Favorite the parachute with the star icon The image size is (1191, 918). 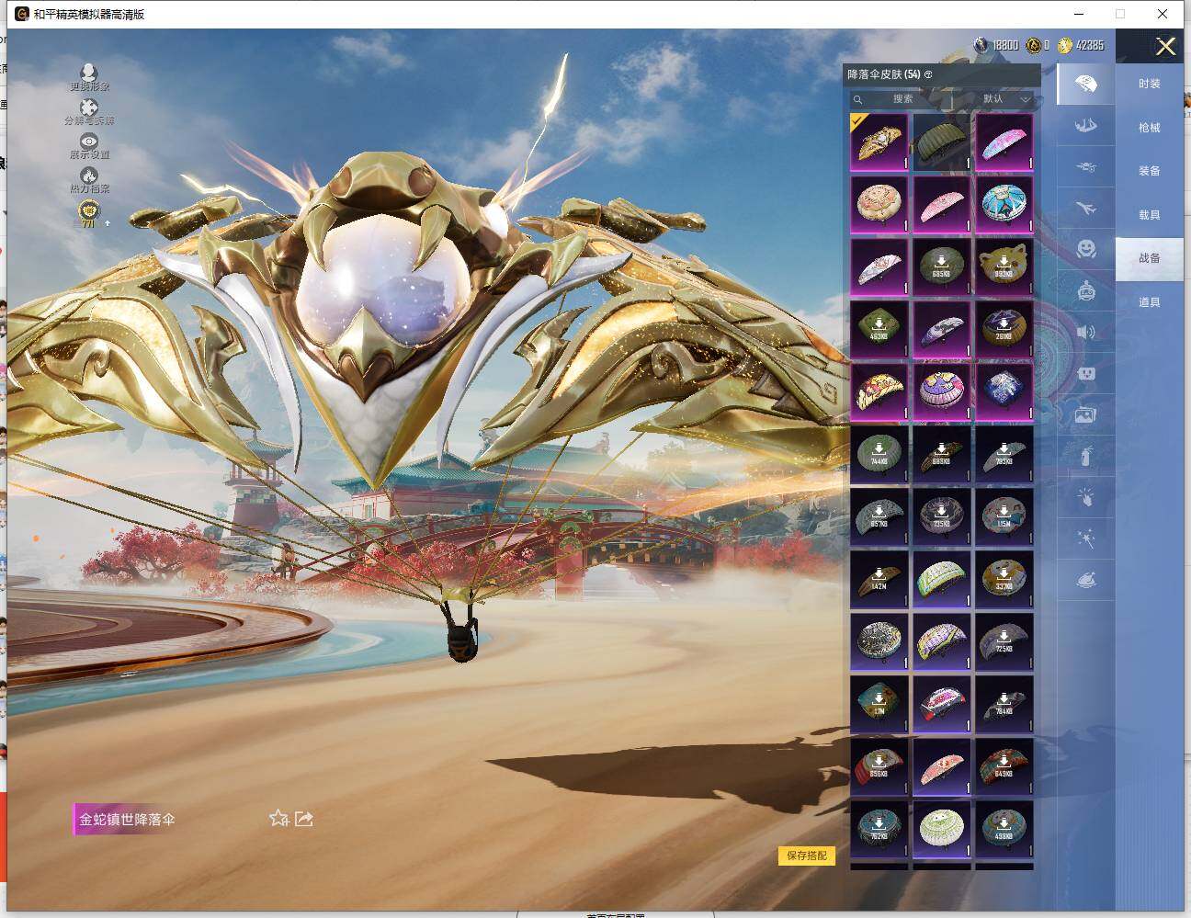[279, 818]
